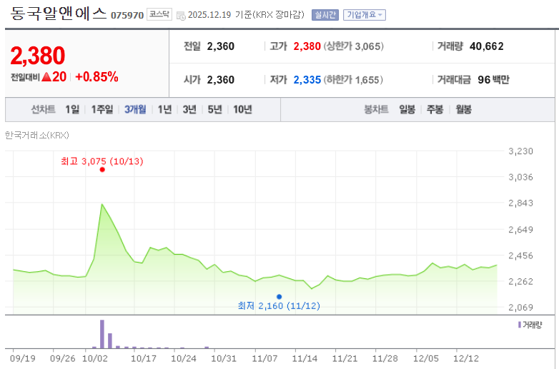The height and width of the screenshot is (369, 559).
Task: Click the 11/14 date axis label
Action: [x=305, y=359]
